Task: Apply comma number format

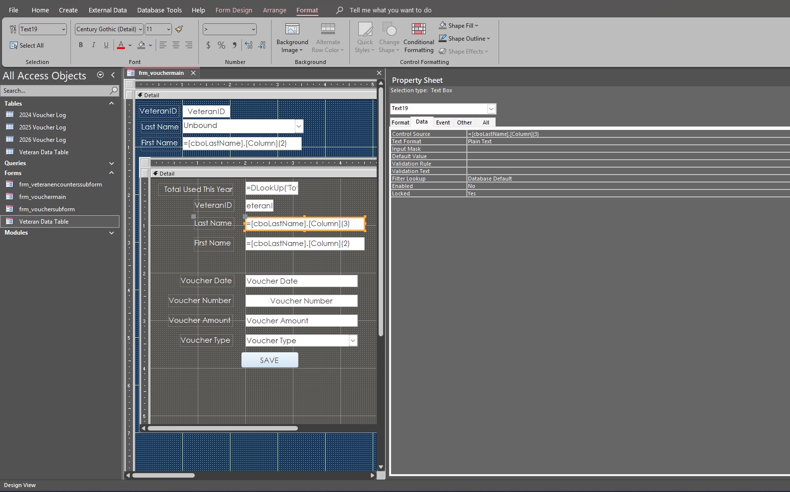Action: [x=234, y=45]
